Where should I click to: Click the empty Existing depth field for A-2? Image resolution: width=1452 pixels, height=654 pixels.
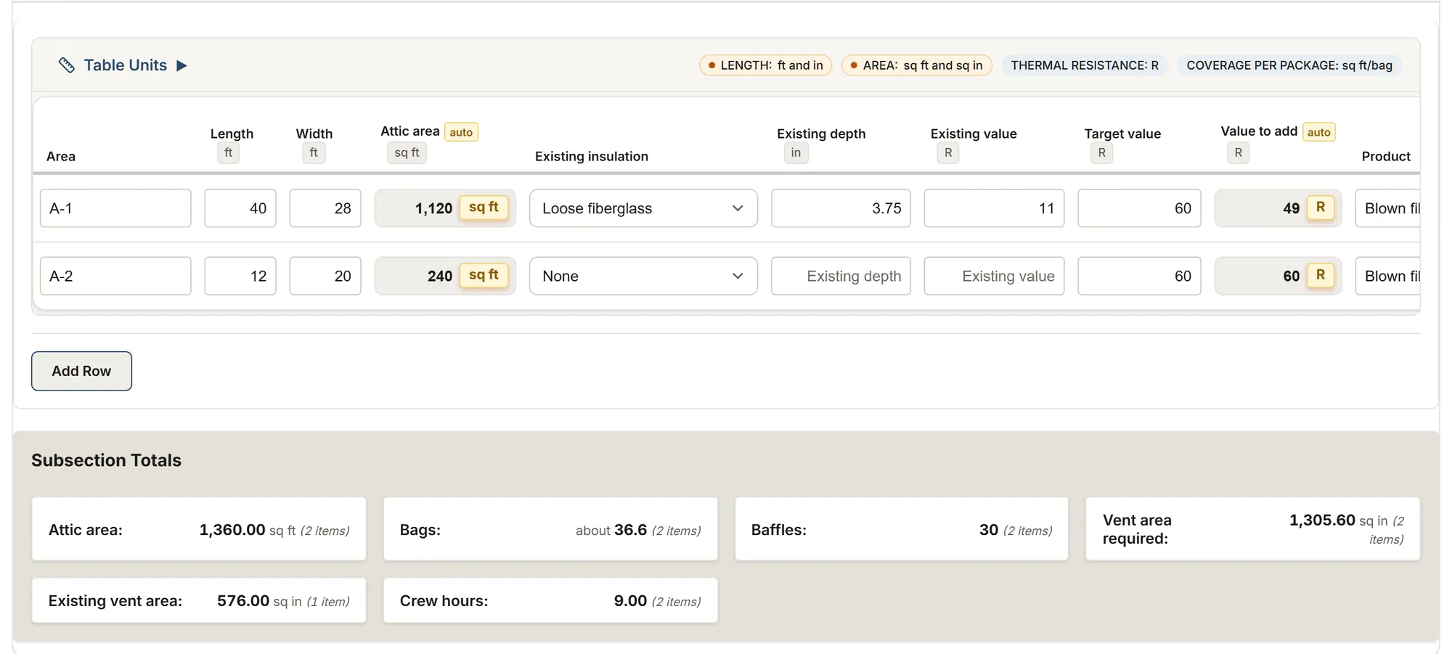click(841, 276)
